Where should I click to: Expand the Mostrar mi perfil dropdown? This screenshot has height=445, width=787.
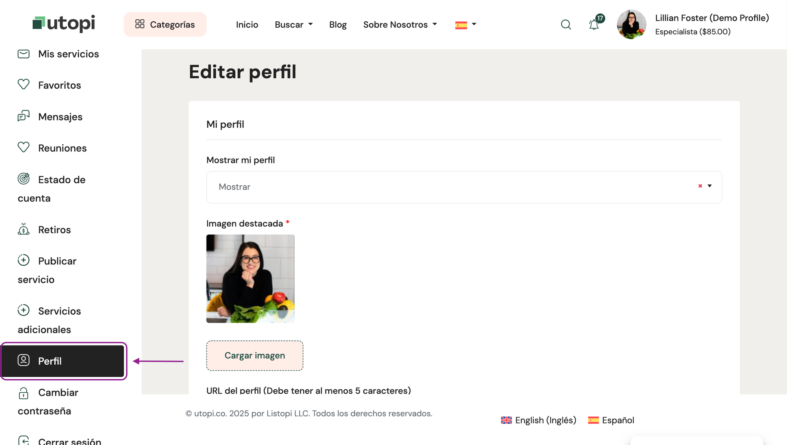(x=709, y=186)
